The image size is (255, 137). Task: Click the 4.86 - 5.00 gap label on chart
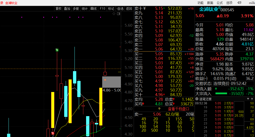112,90
